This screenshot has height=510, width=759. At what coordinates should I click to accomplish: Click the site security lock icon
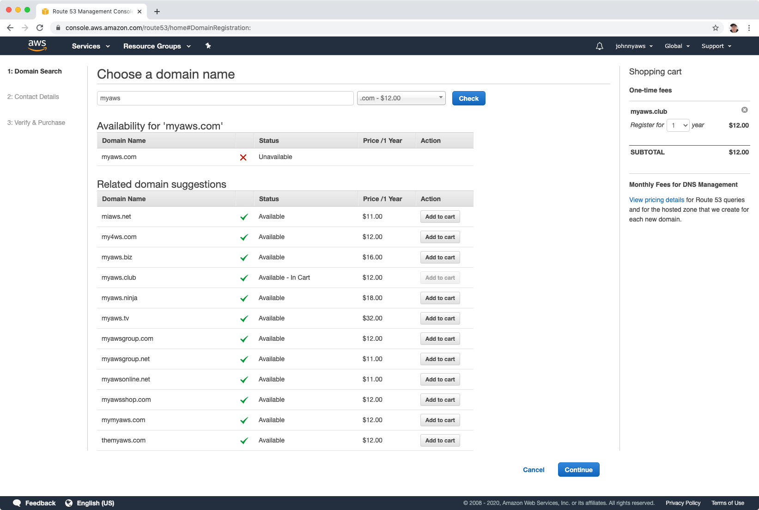pyautogui.click(x=58, y=28)
